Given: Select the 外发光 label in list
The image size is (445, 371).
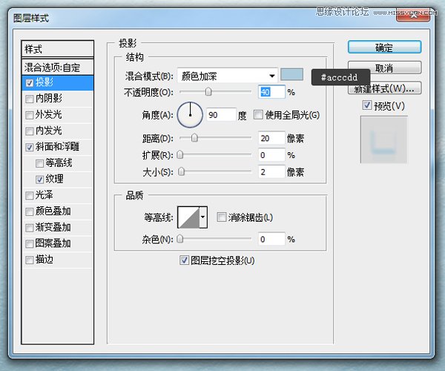Looking at the screenshot, I should click(x=48, y=114).
